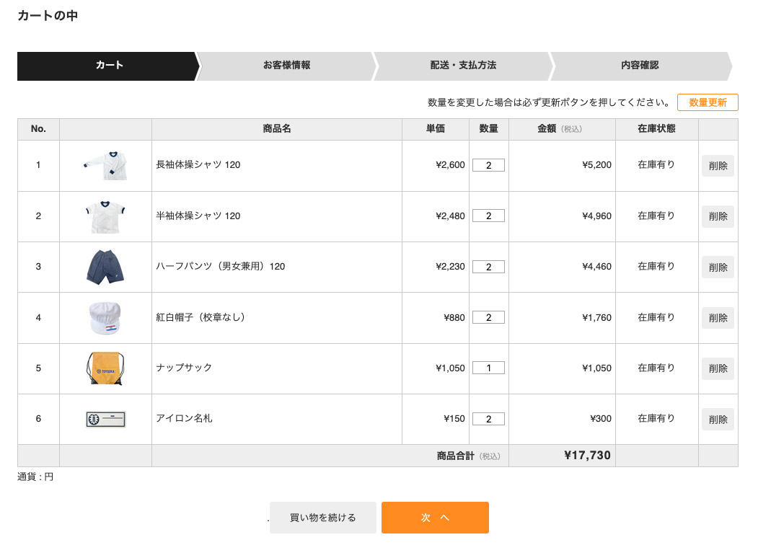Image resolution: width=771 pixels, height=558 pixels.
Task: Remove アイロン名札 from the cart
Action: coord(718,419)
